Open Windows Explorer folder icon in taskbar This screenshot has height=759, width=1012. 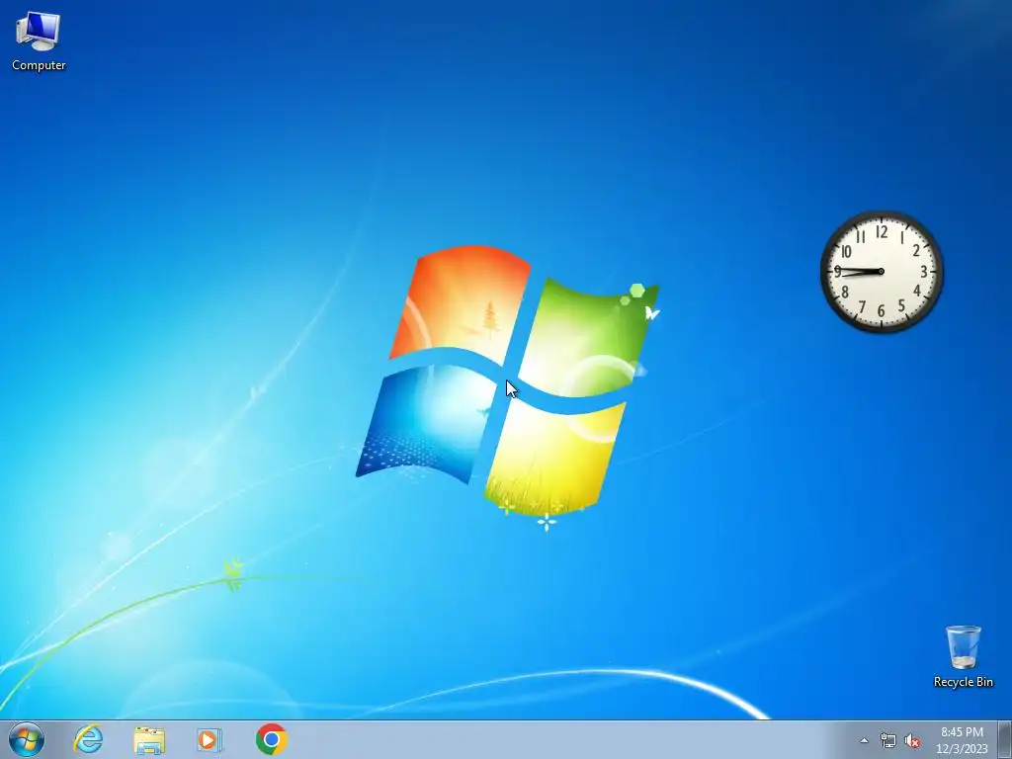pyautogui.click(x=149, y=740)
